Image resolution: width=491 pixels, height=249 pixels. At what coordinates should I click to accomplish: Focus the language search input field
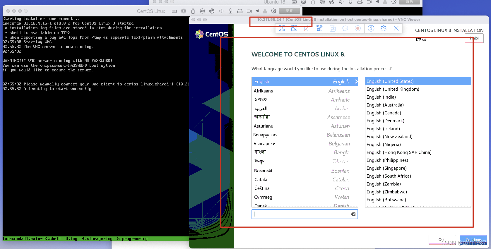click(304, 214)
